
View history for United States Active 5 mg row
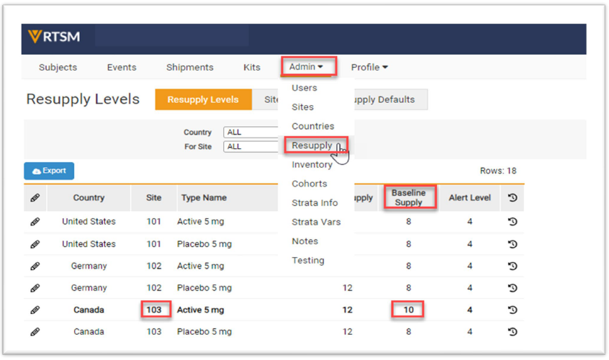(x=513, y=222)
